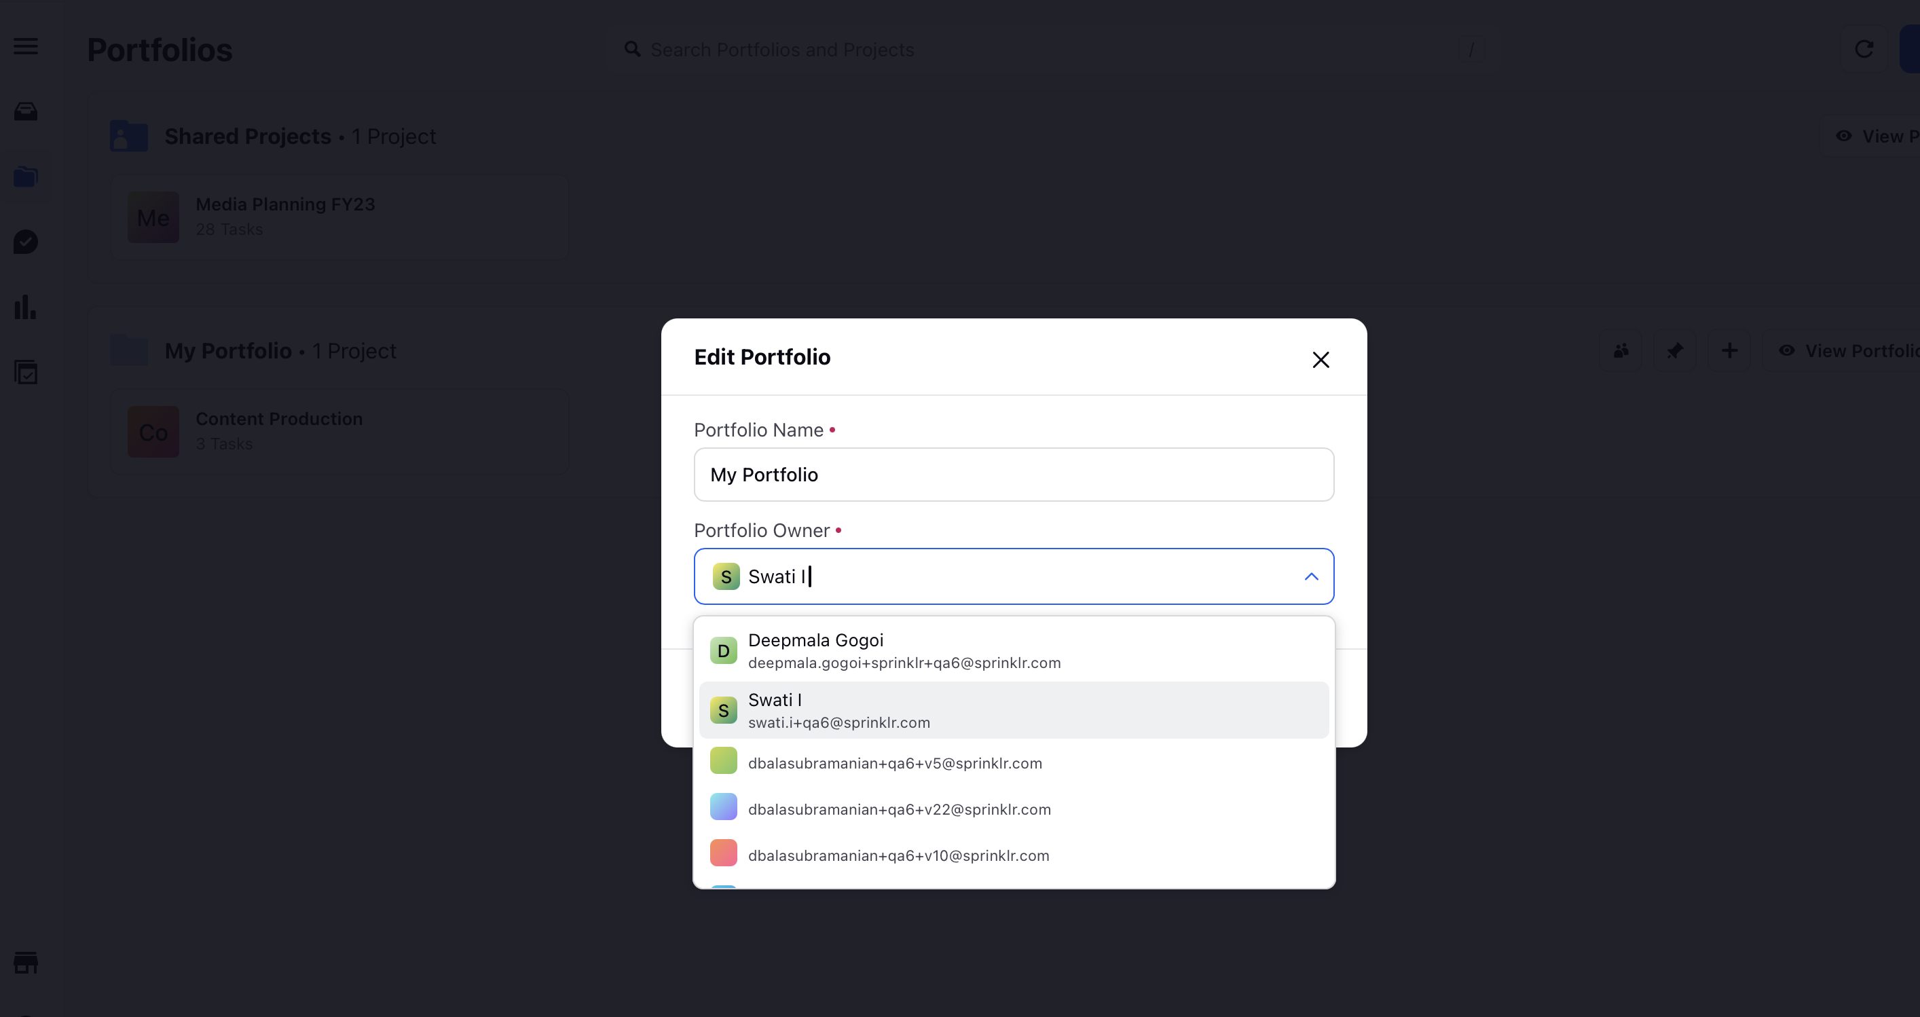The width and height of the screenshot is (1920, 1017).
Task: Click the S avatar in owner field
Action: [726, 576]
